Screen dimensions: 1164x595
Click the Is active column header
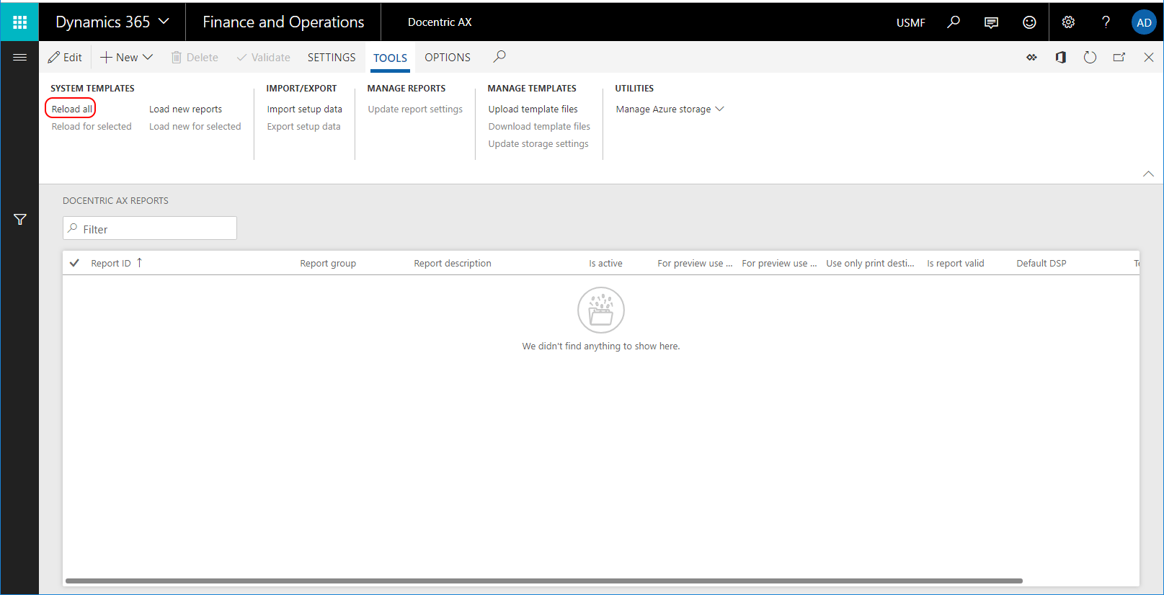coord(605,264)
